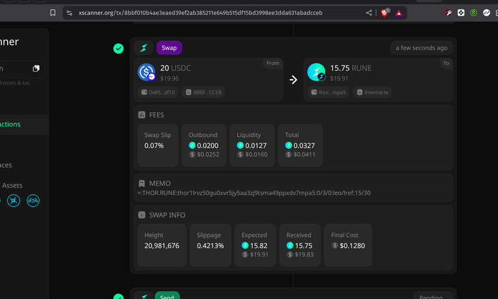Image resolution: width=498 pixels, height=299 pixels.
Task: Click the Slippage 0.4213% value
Action: (x=210, y=246)
